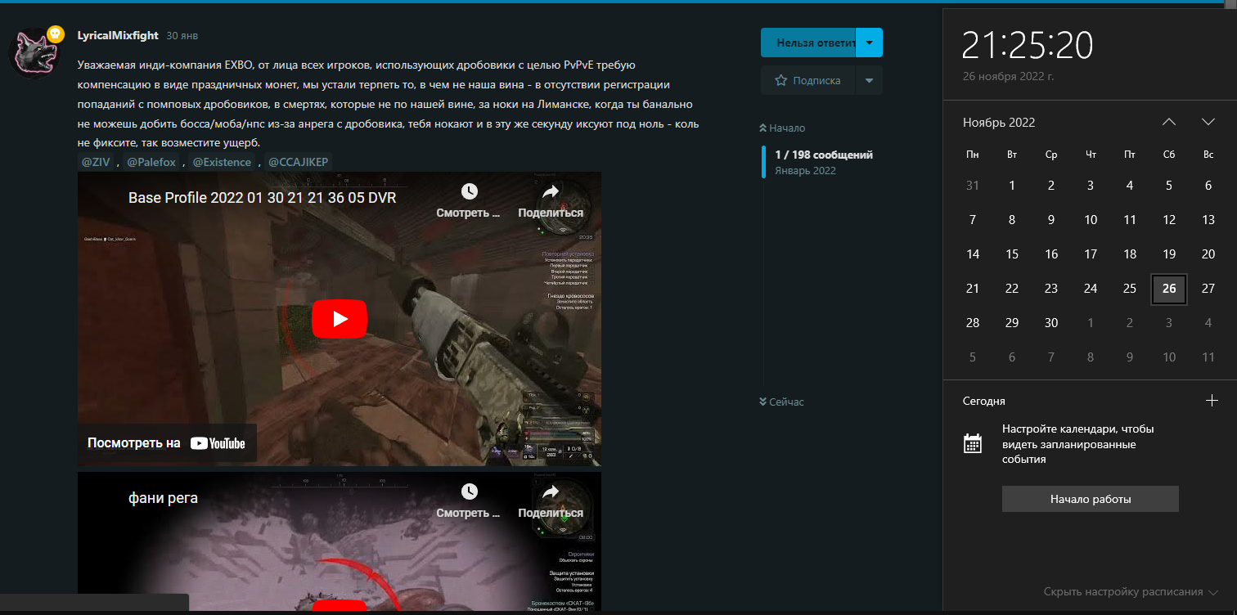Click the calendar setup icon
This screenshot has width=1237, height=615.
tap(973, 443)
